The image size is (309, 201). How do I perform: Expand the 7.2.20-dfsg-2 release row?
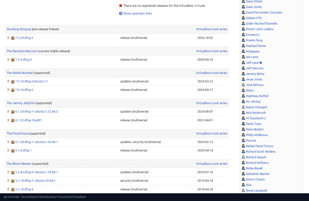(x=8, y=38)
